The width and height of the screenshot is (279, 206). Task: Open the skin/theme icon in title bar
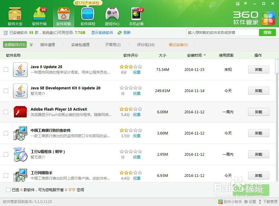[x=237, y=4]
